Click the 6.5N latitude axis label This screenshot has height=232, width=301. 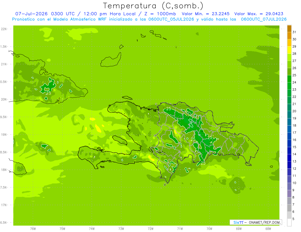(4, 222)
